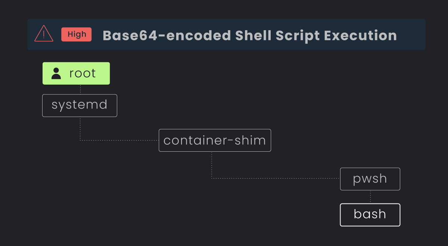Open the Base64-encoded Shell Script Execution alert title
448x246 pixels.
[x=249, y=35]
